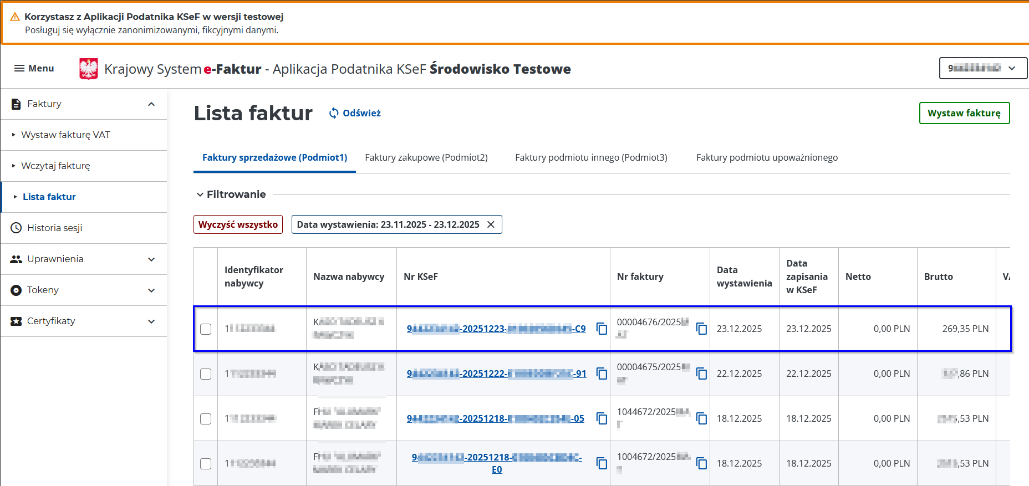
Task: Click the Uprawnienia people icon
Action: coord(16,259)
